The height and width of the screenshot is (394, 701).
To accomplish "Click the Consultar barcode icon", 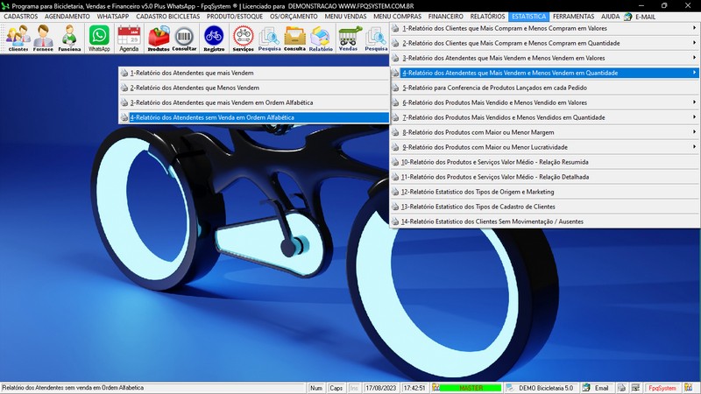I will click(x=184, y=39).
